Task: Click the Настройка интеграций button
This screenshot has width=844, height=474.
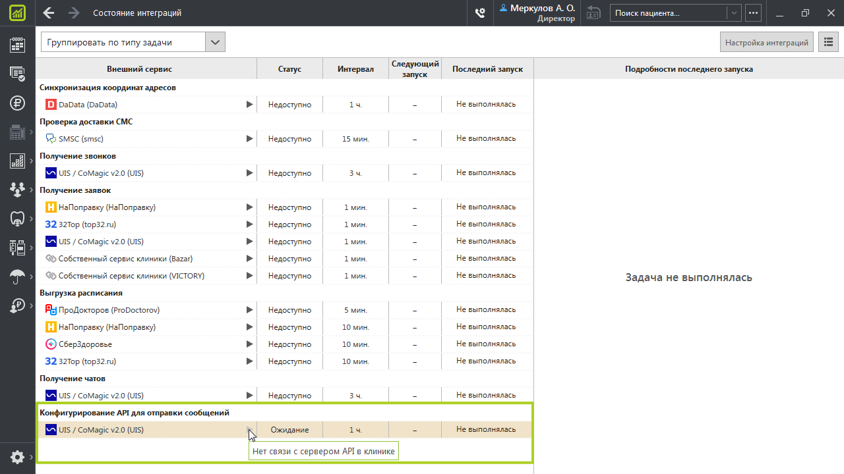Action: click(766, 42)
